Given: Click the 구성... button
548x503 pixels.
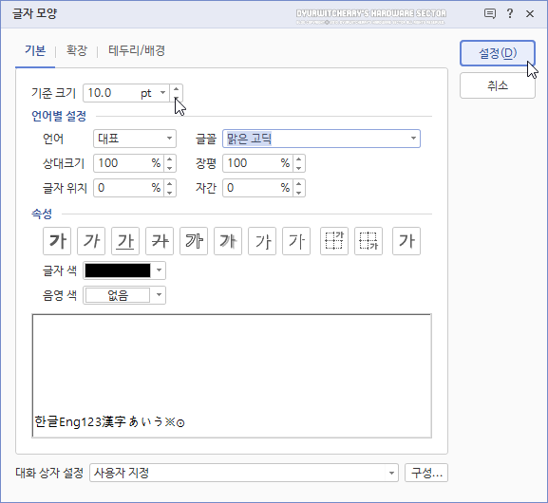Looking at the screenshot, I should (x=426, y=473).
